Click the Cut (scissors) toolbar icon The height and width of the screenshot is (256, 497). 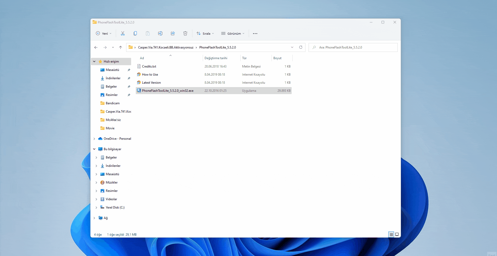tap(123, 33)
